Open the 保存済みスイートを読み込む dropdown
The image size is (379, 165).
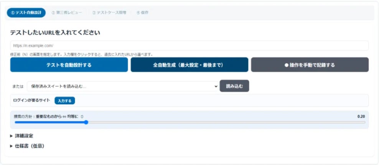123,87
